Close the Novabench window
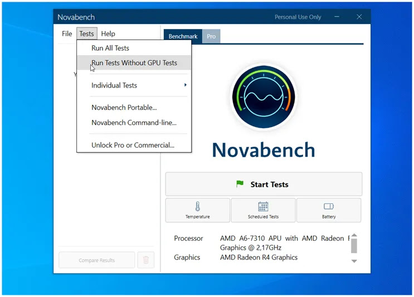 [359, 17]
